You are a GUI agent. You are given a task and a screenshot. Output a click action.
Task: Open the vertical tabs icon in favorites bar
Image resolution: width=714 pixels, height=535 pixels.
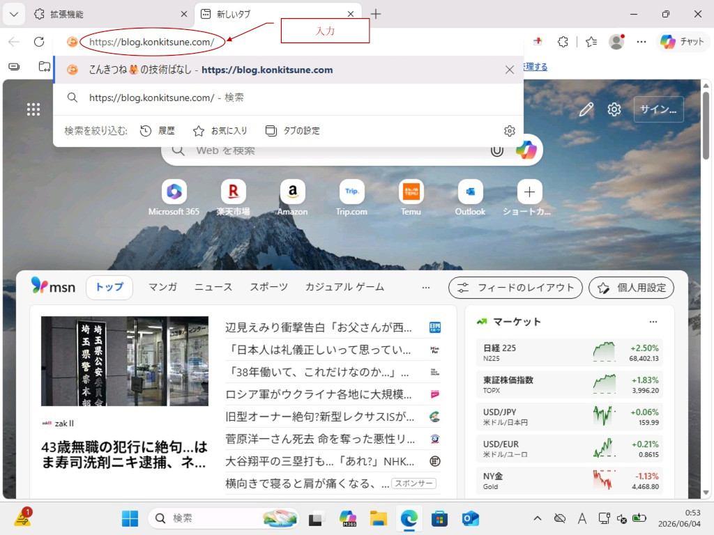(14, 67)
